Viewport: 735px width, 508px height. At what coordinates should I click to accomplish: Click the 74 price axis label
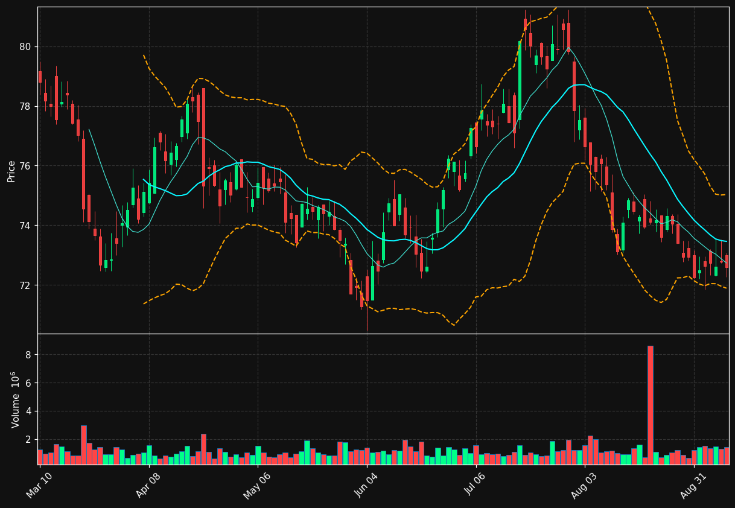pos(25,226)
